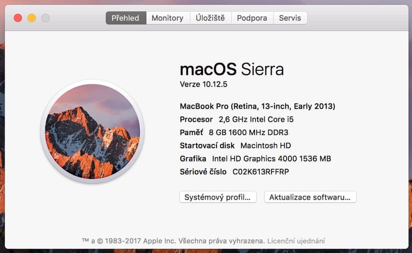Minimize the window with the yellow button
The height and width of the screenshot is (253, 412).
point(32,18)
